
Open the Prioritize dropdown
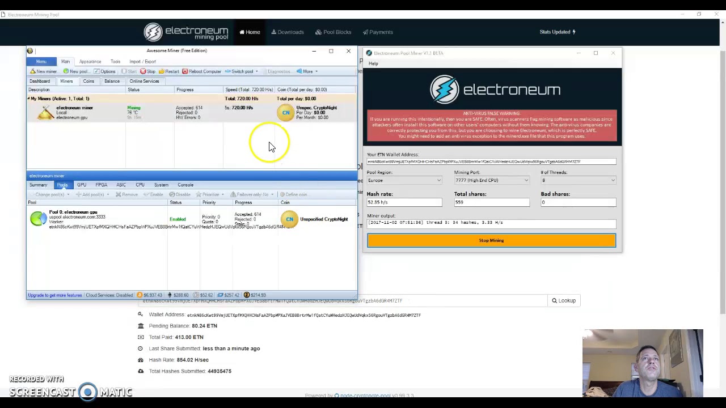click(210, 194)
